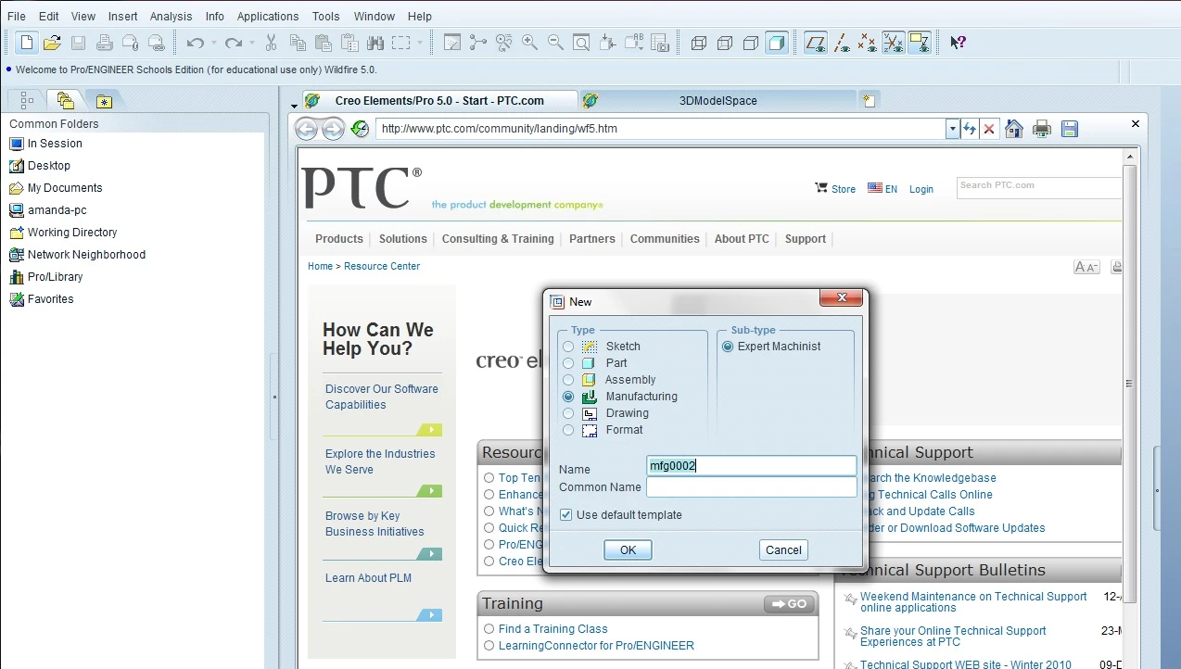The width and height of the screenshot is (1181, 669).
Task: Open the URL address history dropdown
Action: point(952,129)
